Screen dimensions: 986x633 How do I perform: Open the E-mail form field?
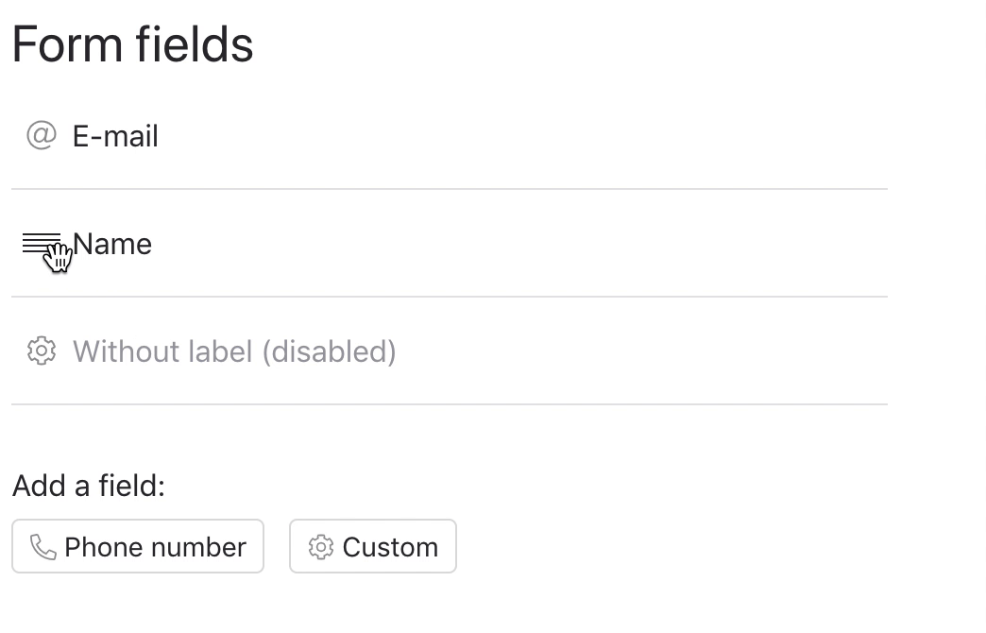tap(115, 136)
